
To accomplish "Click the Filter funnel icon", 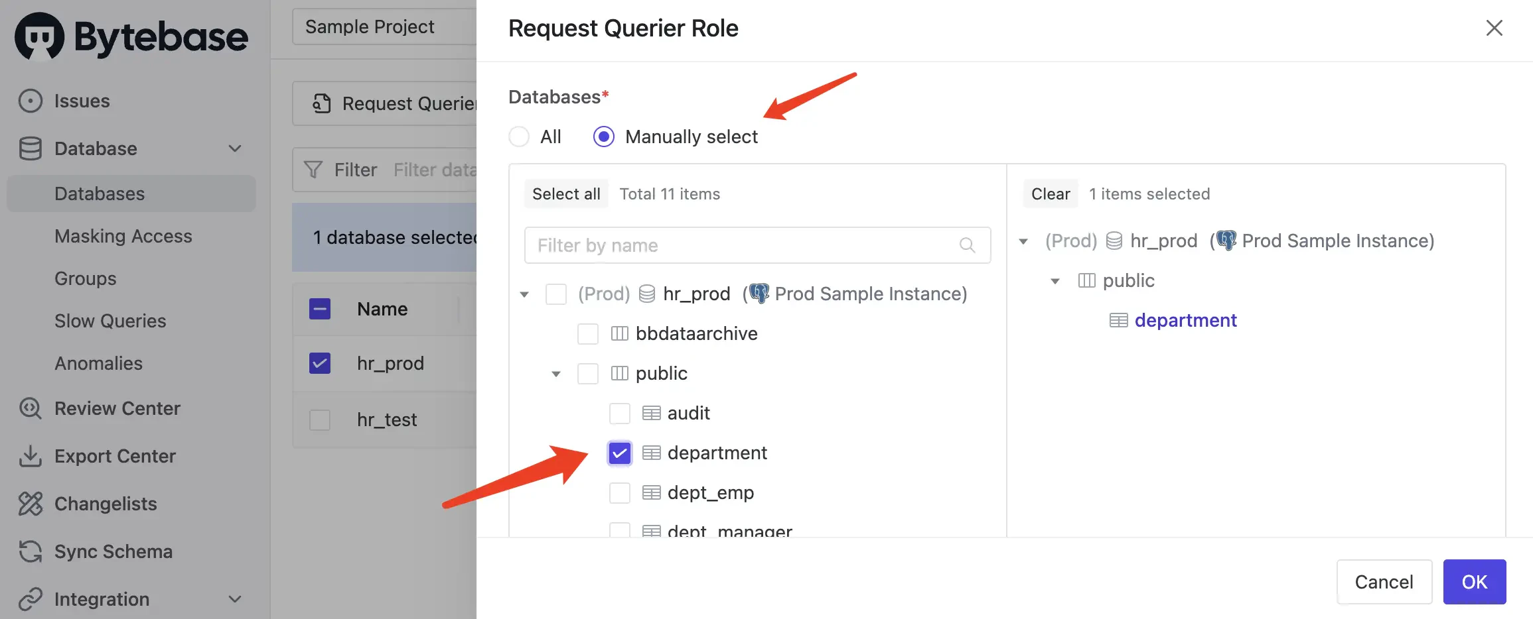I will 312,170.
